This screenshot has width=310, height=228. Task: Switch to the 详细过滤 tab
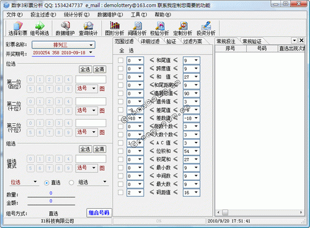(x=150, y=42)
